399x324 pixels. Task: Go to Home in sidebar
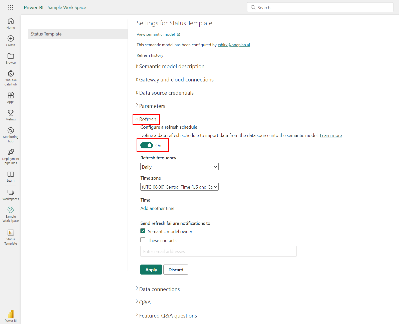click(11, 23)
